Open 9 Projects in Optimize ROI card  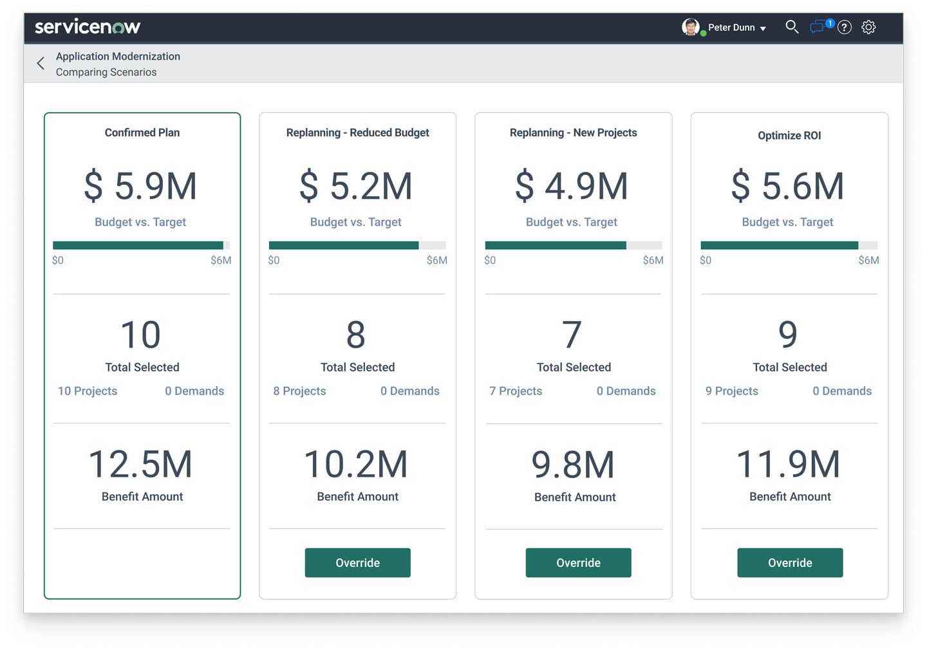point(731,391)
